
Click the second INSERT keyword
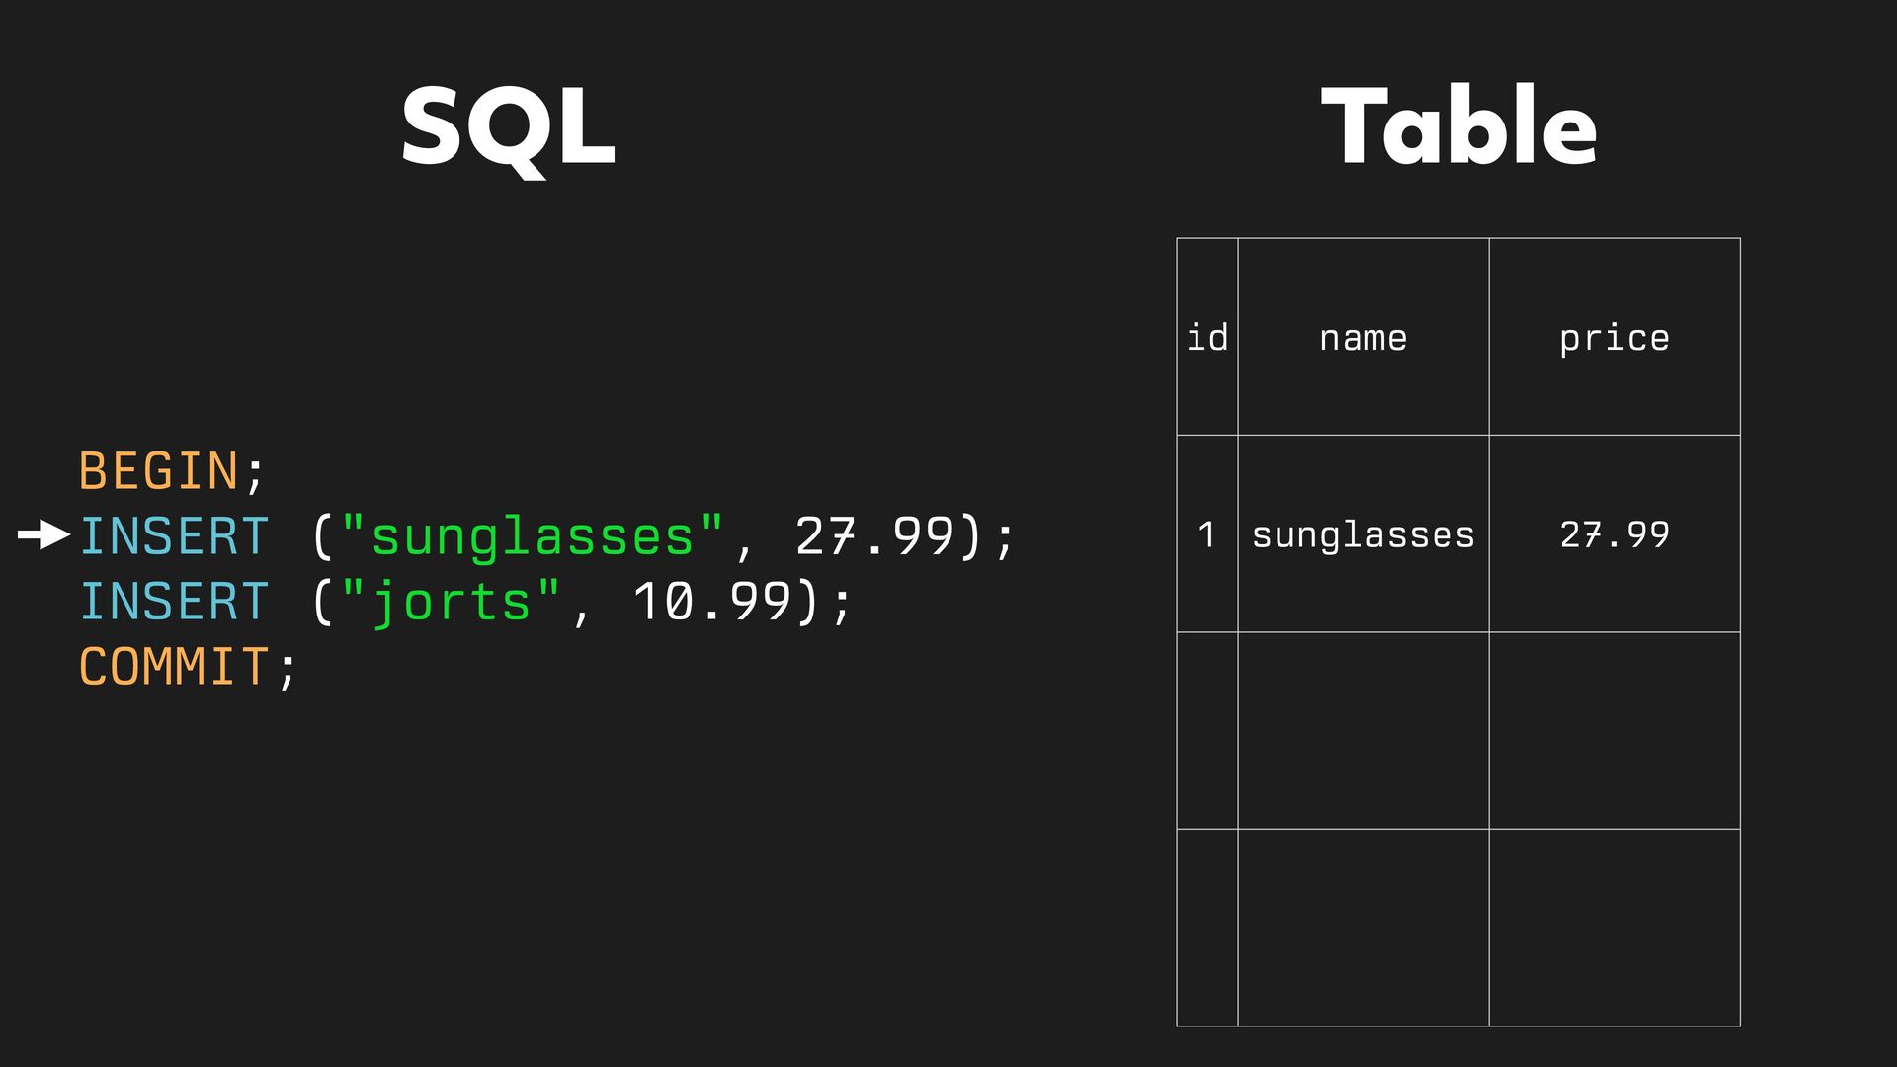(174, 602)
